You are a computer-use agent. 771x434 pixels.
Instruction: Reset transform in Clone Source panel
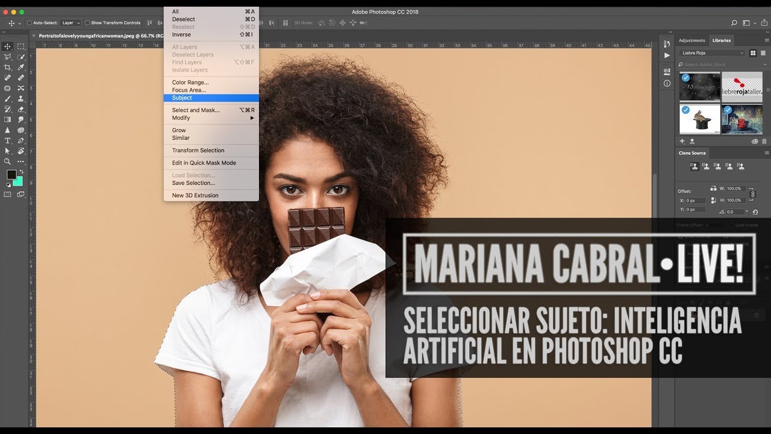755,212
